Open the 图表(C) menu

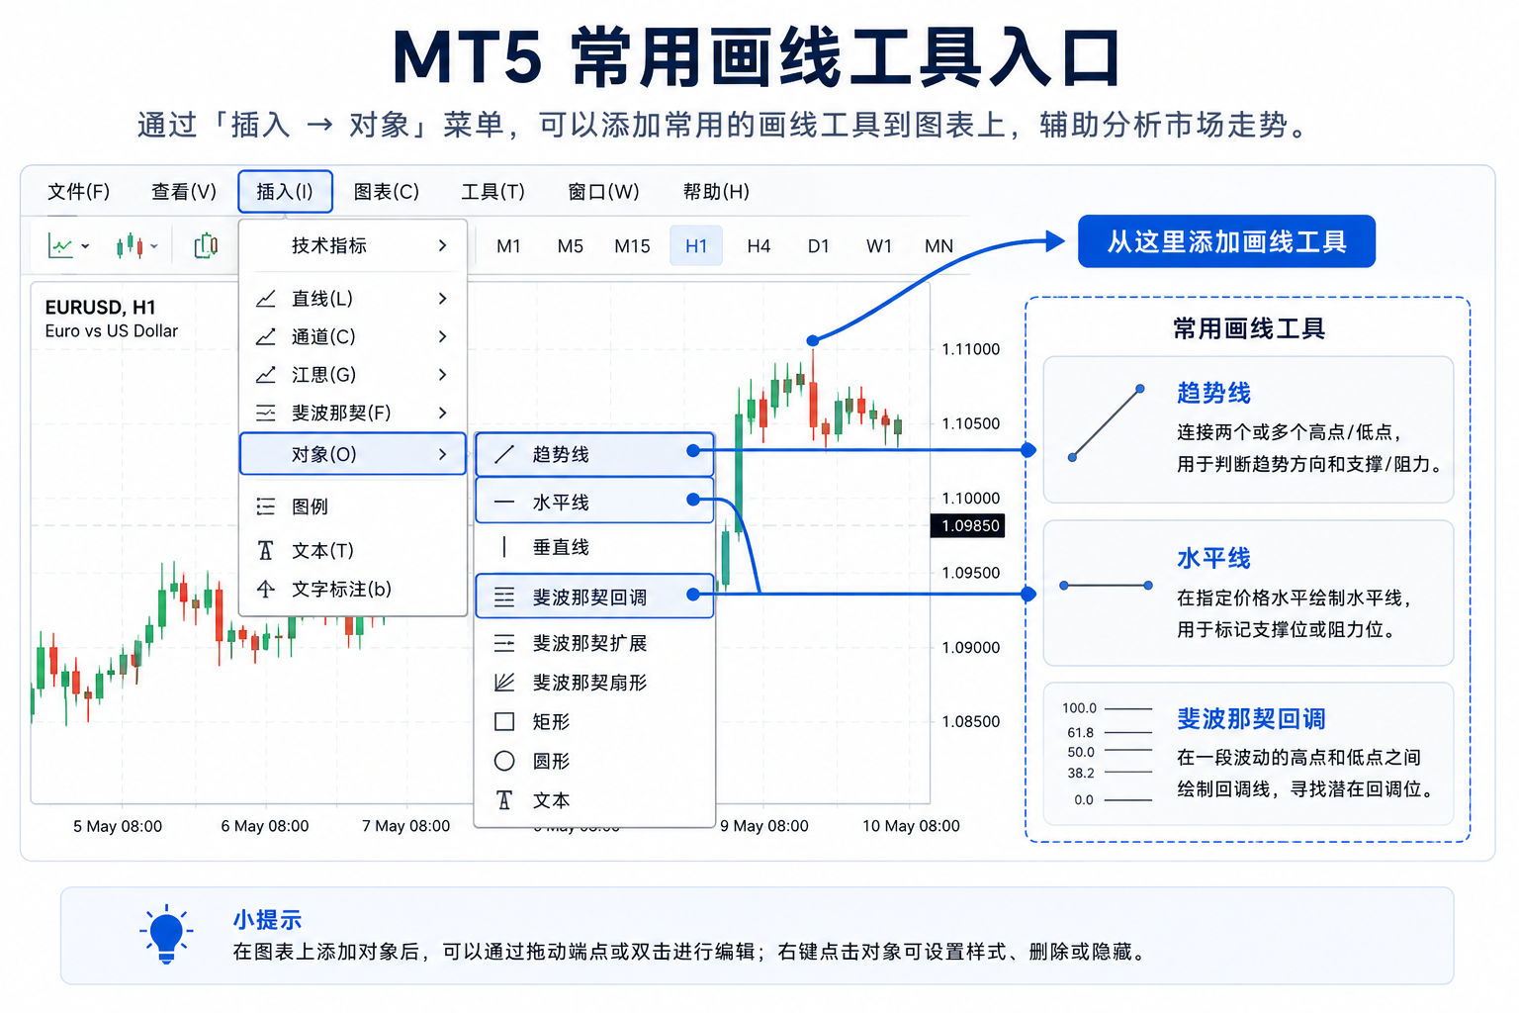point(387,192)
